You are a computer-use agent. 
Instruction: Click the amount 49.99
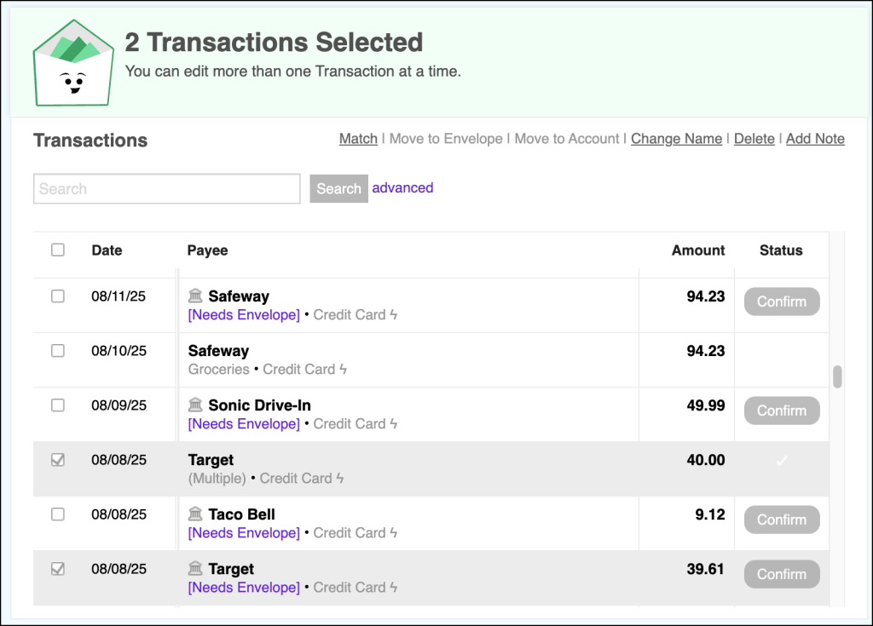(706, 405)
